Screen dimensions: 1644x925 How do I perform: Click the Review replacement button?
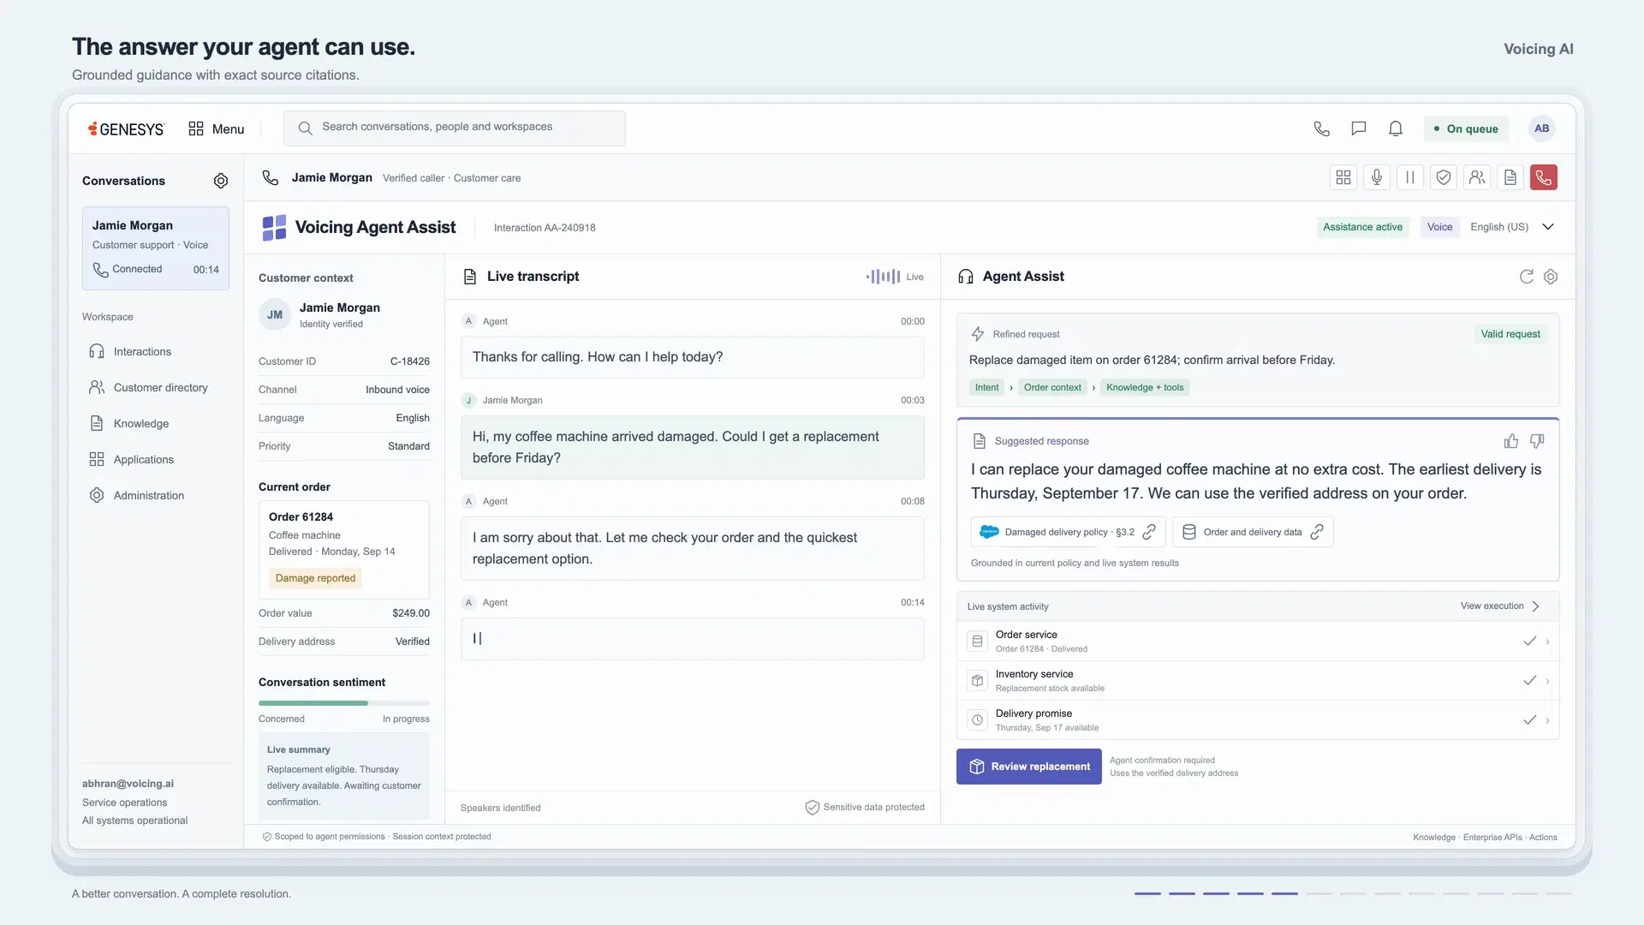pos(1029,767)
